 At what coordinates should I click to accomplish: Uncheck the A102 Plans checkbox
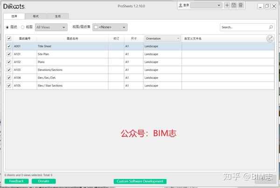pyautogui.click(x=9, y=62)
